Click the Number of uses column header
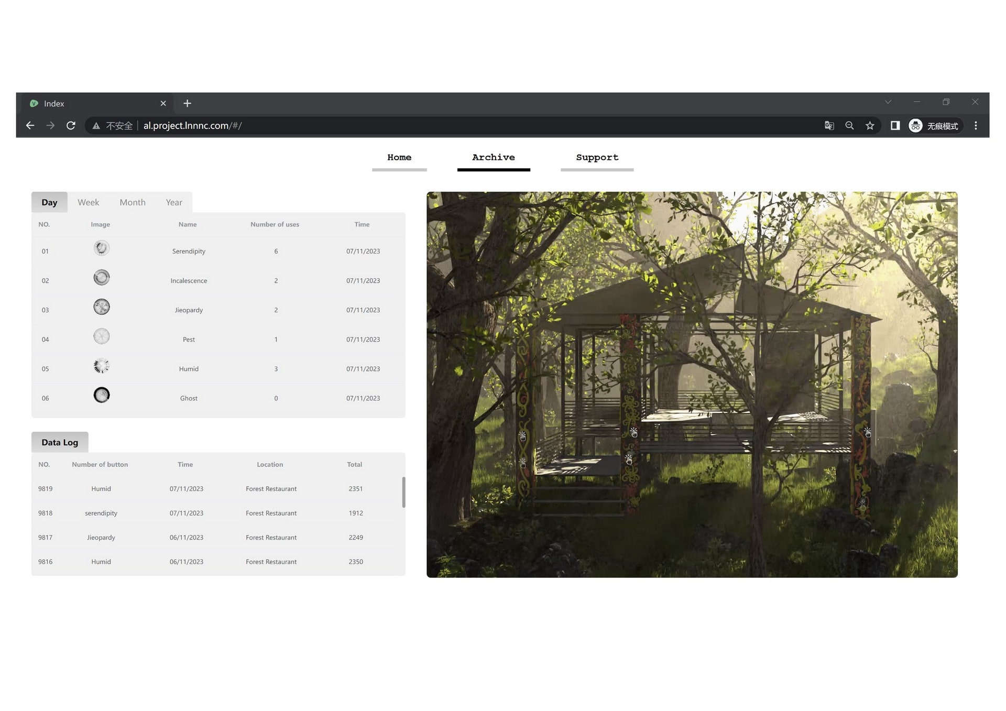This screenshot has width=1006, height=711. click(x=275, y=224)
